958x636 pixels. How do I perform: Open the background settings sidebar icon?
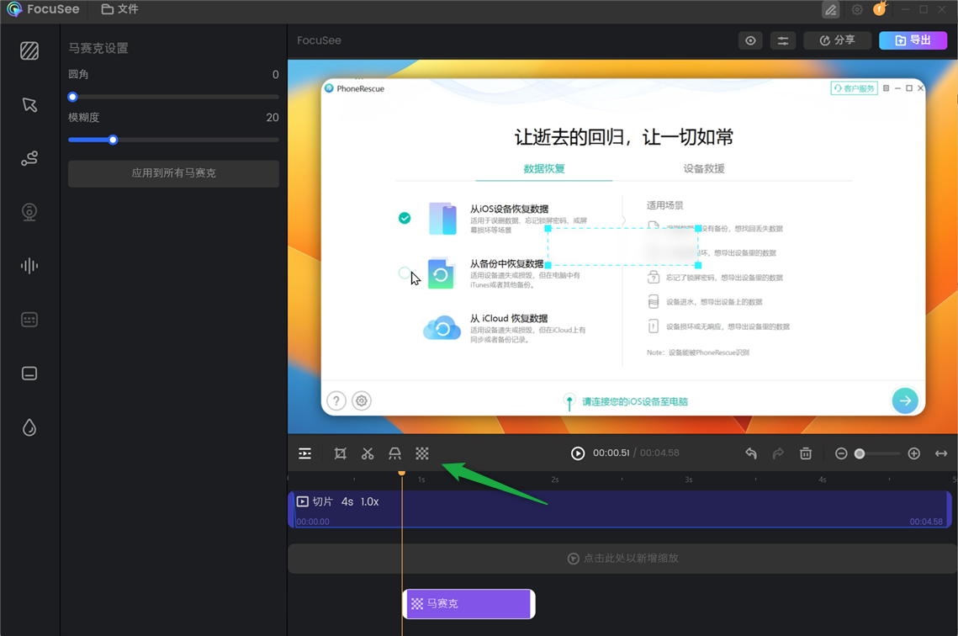[29, 50]
